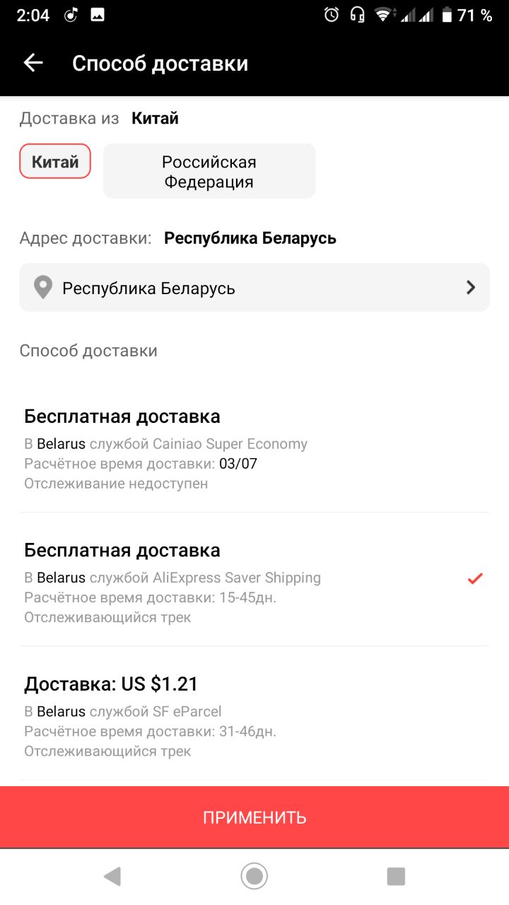Tap the location pin icon
The width and height of the screenshot is (509, 905).
[43, 288]
